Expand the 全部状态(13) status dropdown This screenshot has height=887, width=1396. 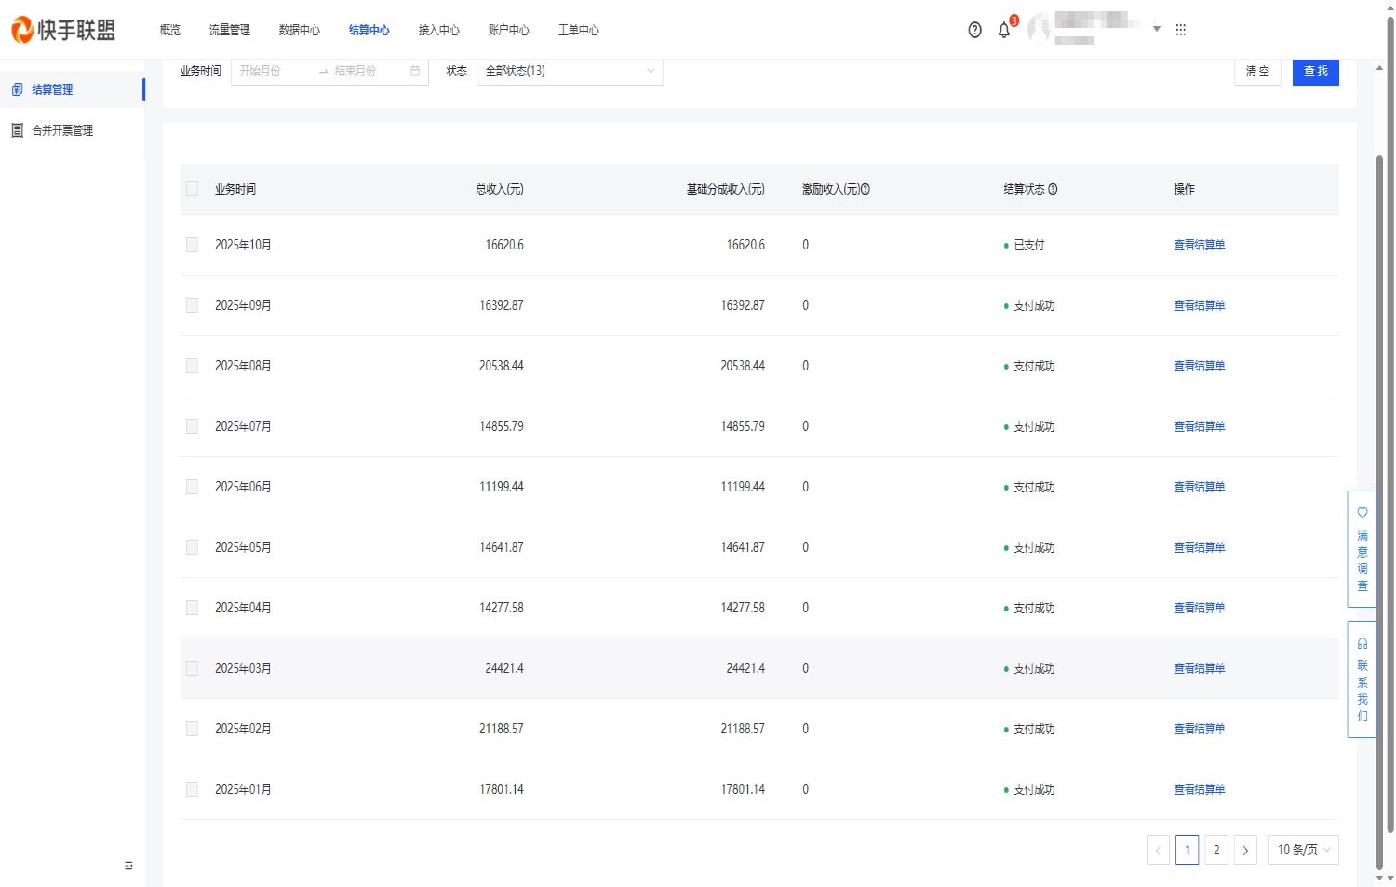pos(569,71)
